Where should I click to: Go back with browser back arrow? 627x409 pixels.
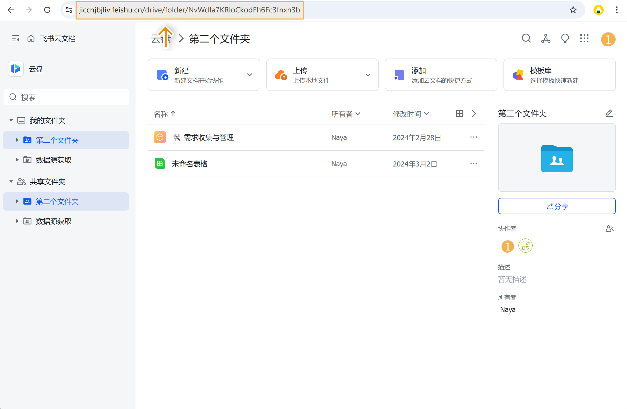[x=11, y=10]
